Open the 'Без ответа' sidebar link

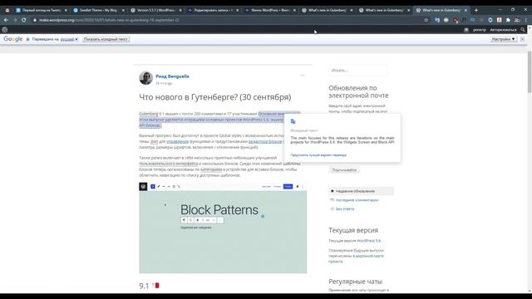click(345, 208)
